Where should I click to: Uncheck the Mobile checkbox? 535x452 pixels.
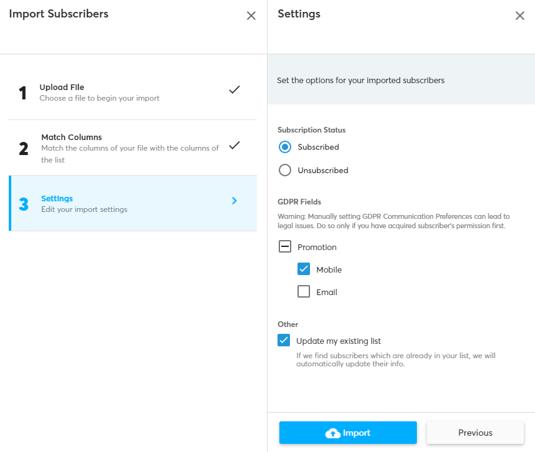(x=304, y=269)
